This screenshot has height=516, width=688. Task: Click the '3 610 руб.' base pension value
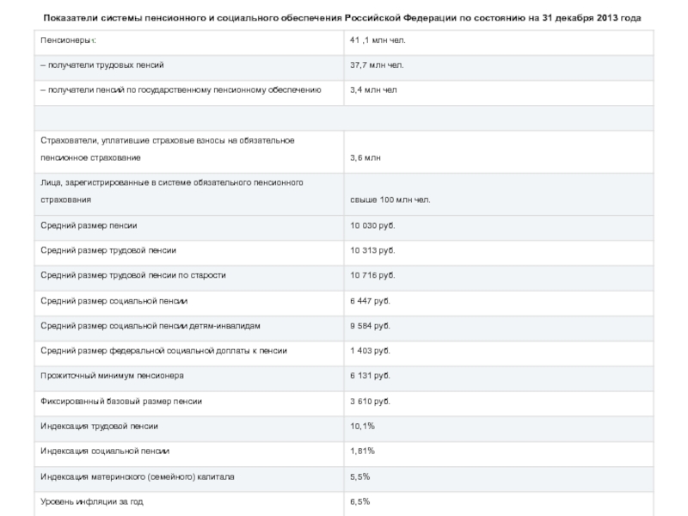pyautogui.click(x=370, y=401)
